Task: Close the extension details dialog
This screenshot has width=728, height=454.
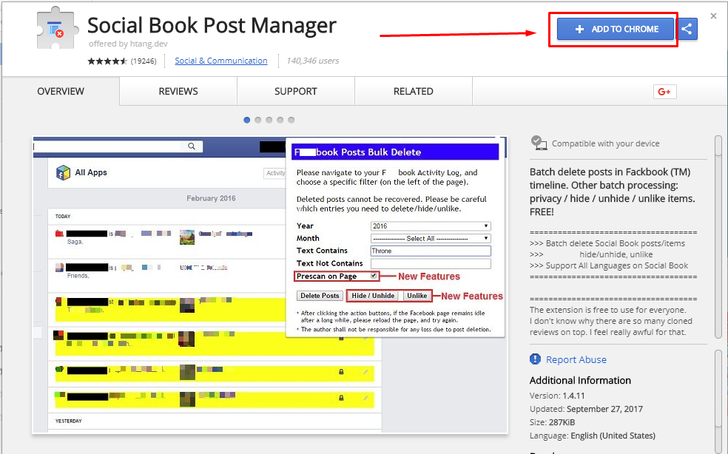Action: (x=714, y=16)
